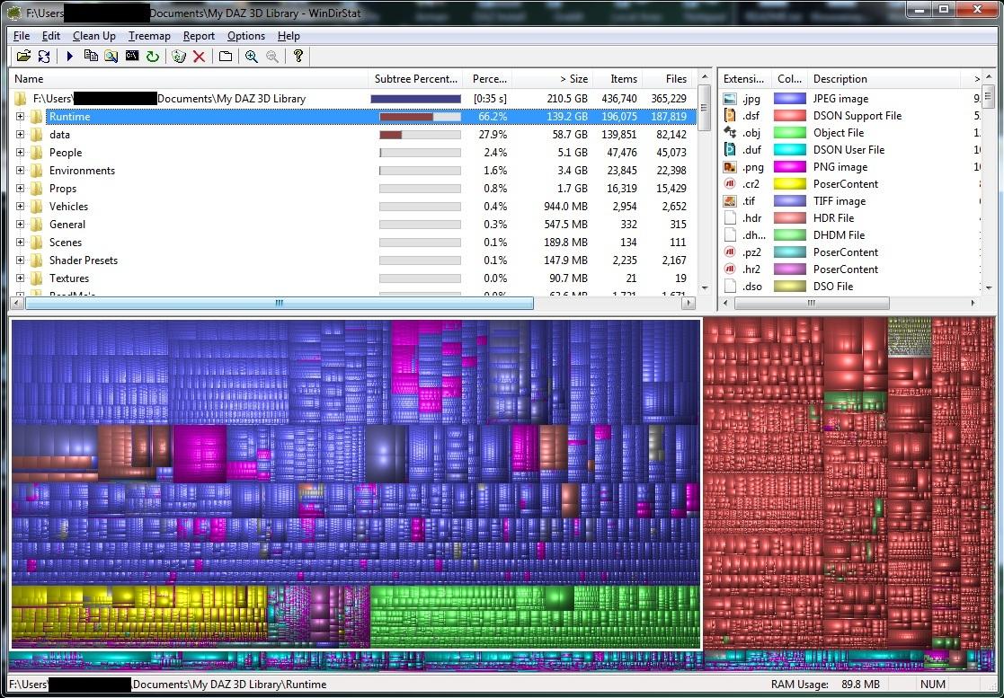Expand the Environments folder node
1004x698 pixels.
[x=21, y=171]
